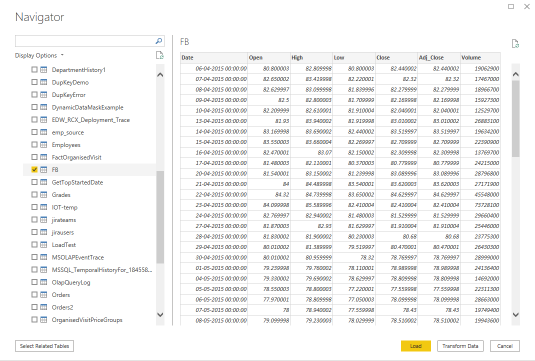Click preview scrollbar up arrow
This screenshot has height=361, width=535.
(515, 74)
